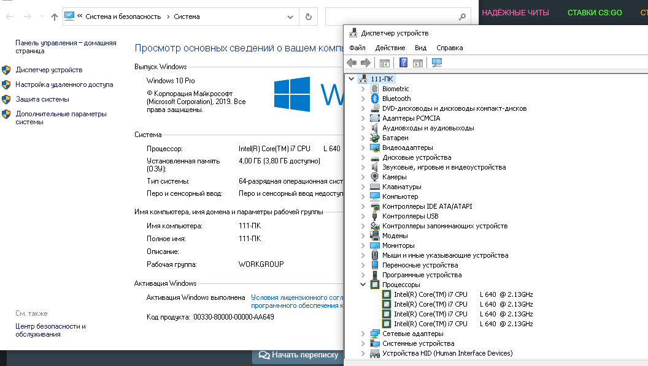Select the Biometric fingerprint category icon
The width and height of the screenshot is (648, 366).
(375, 89)
